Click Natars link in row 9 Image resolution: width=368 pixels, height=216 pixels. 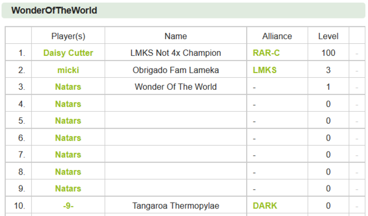click(68, 188)
